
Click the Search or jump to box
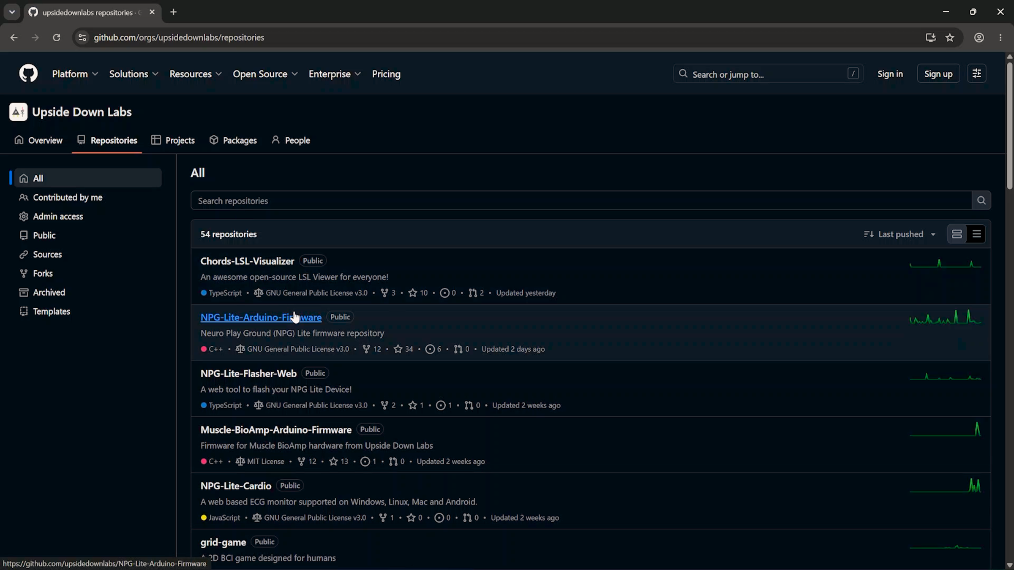[768, 74]
